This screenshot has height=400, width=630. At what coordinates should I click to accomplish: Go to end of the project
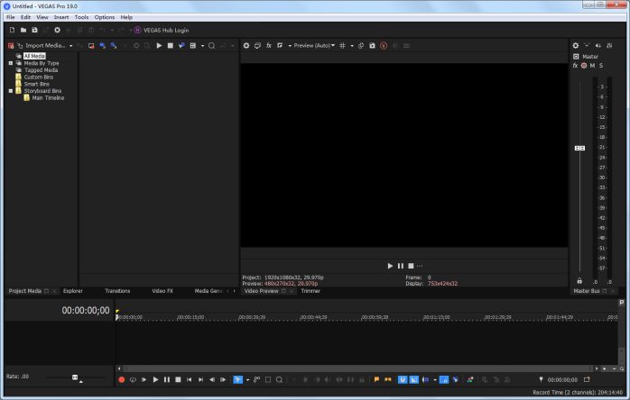tap(200, 379)
